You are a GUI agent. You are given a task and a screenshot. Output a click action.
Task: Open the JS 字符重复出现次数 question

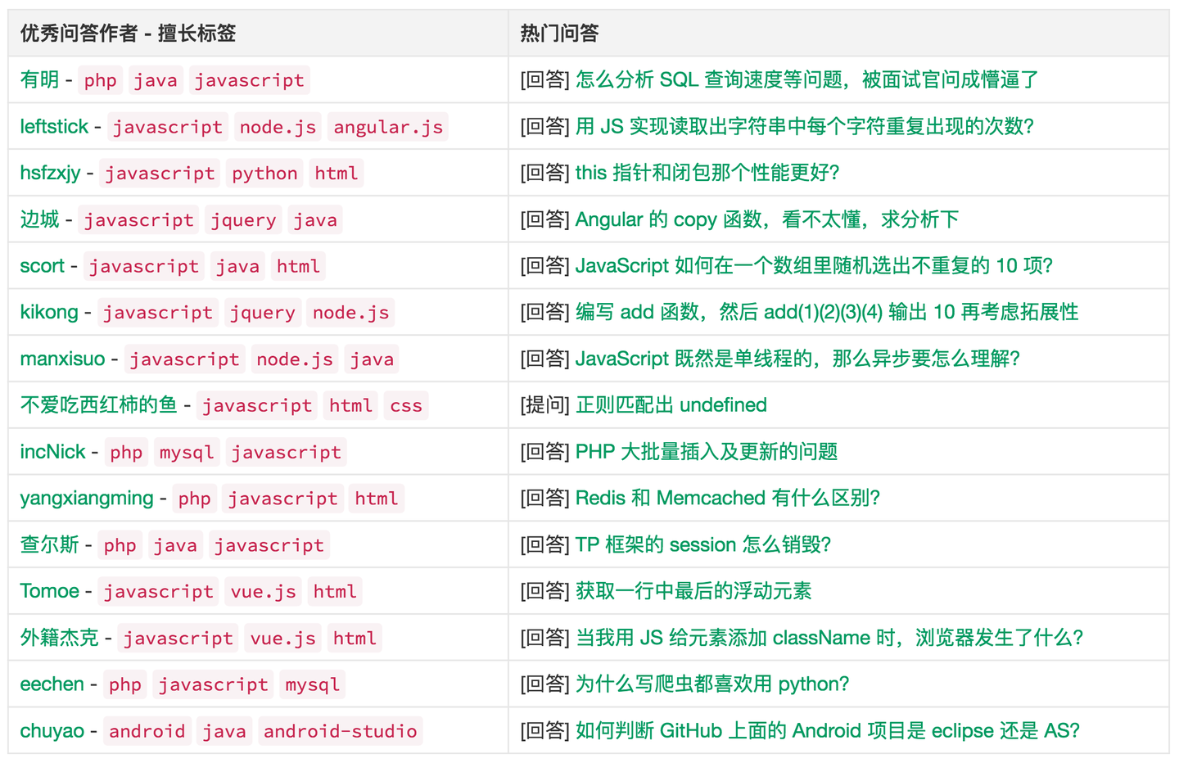click(x=804, y=126)
